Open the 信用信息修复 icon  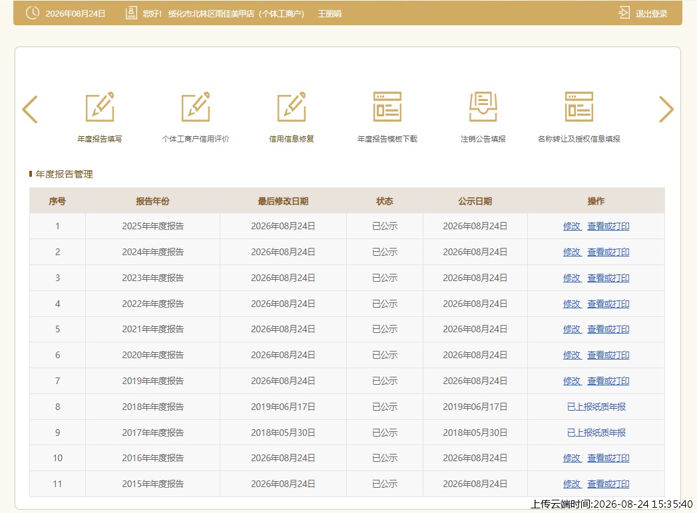[292, 106]
